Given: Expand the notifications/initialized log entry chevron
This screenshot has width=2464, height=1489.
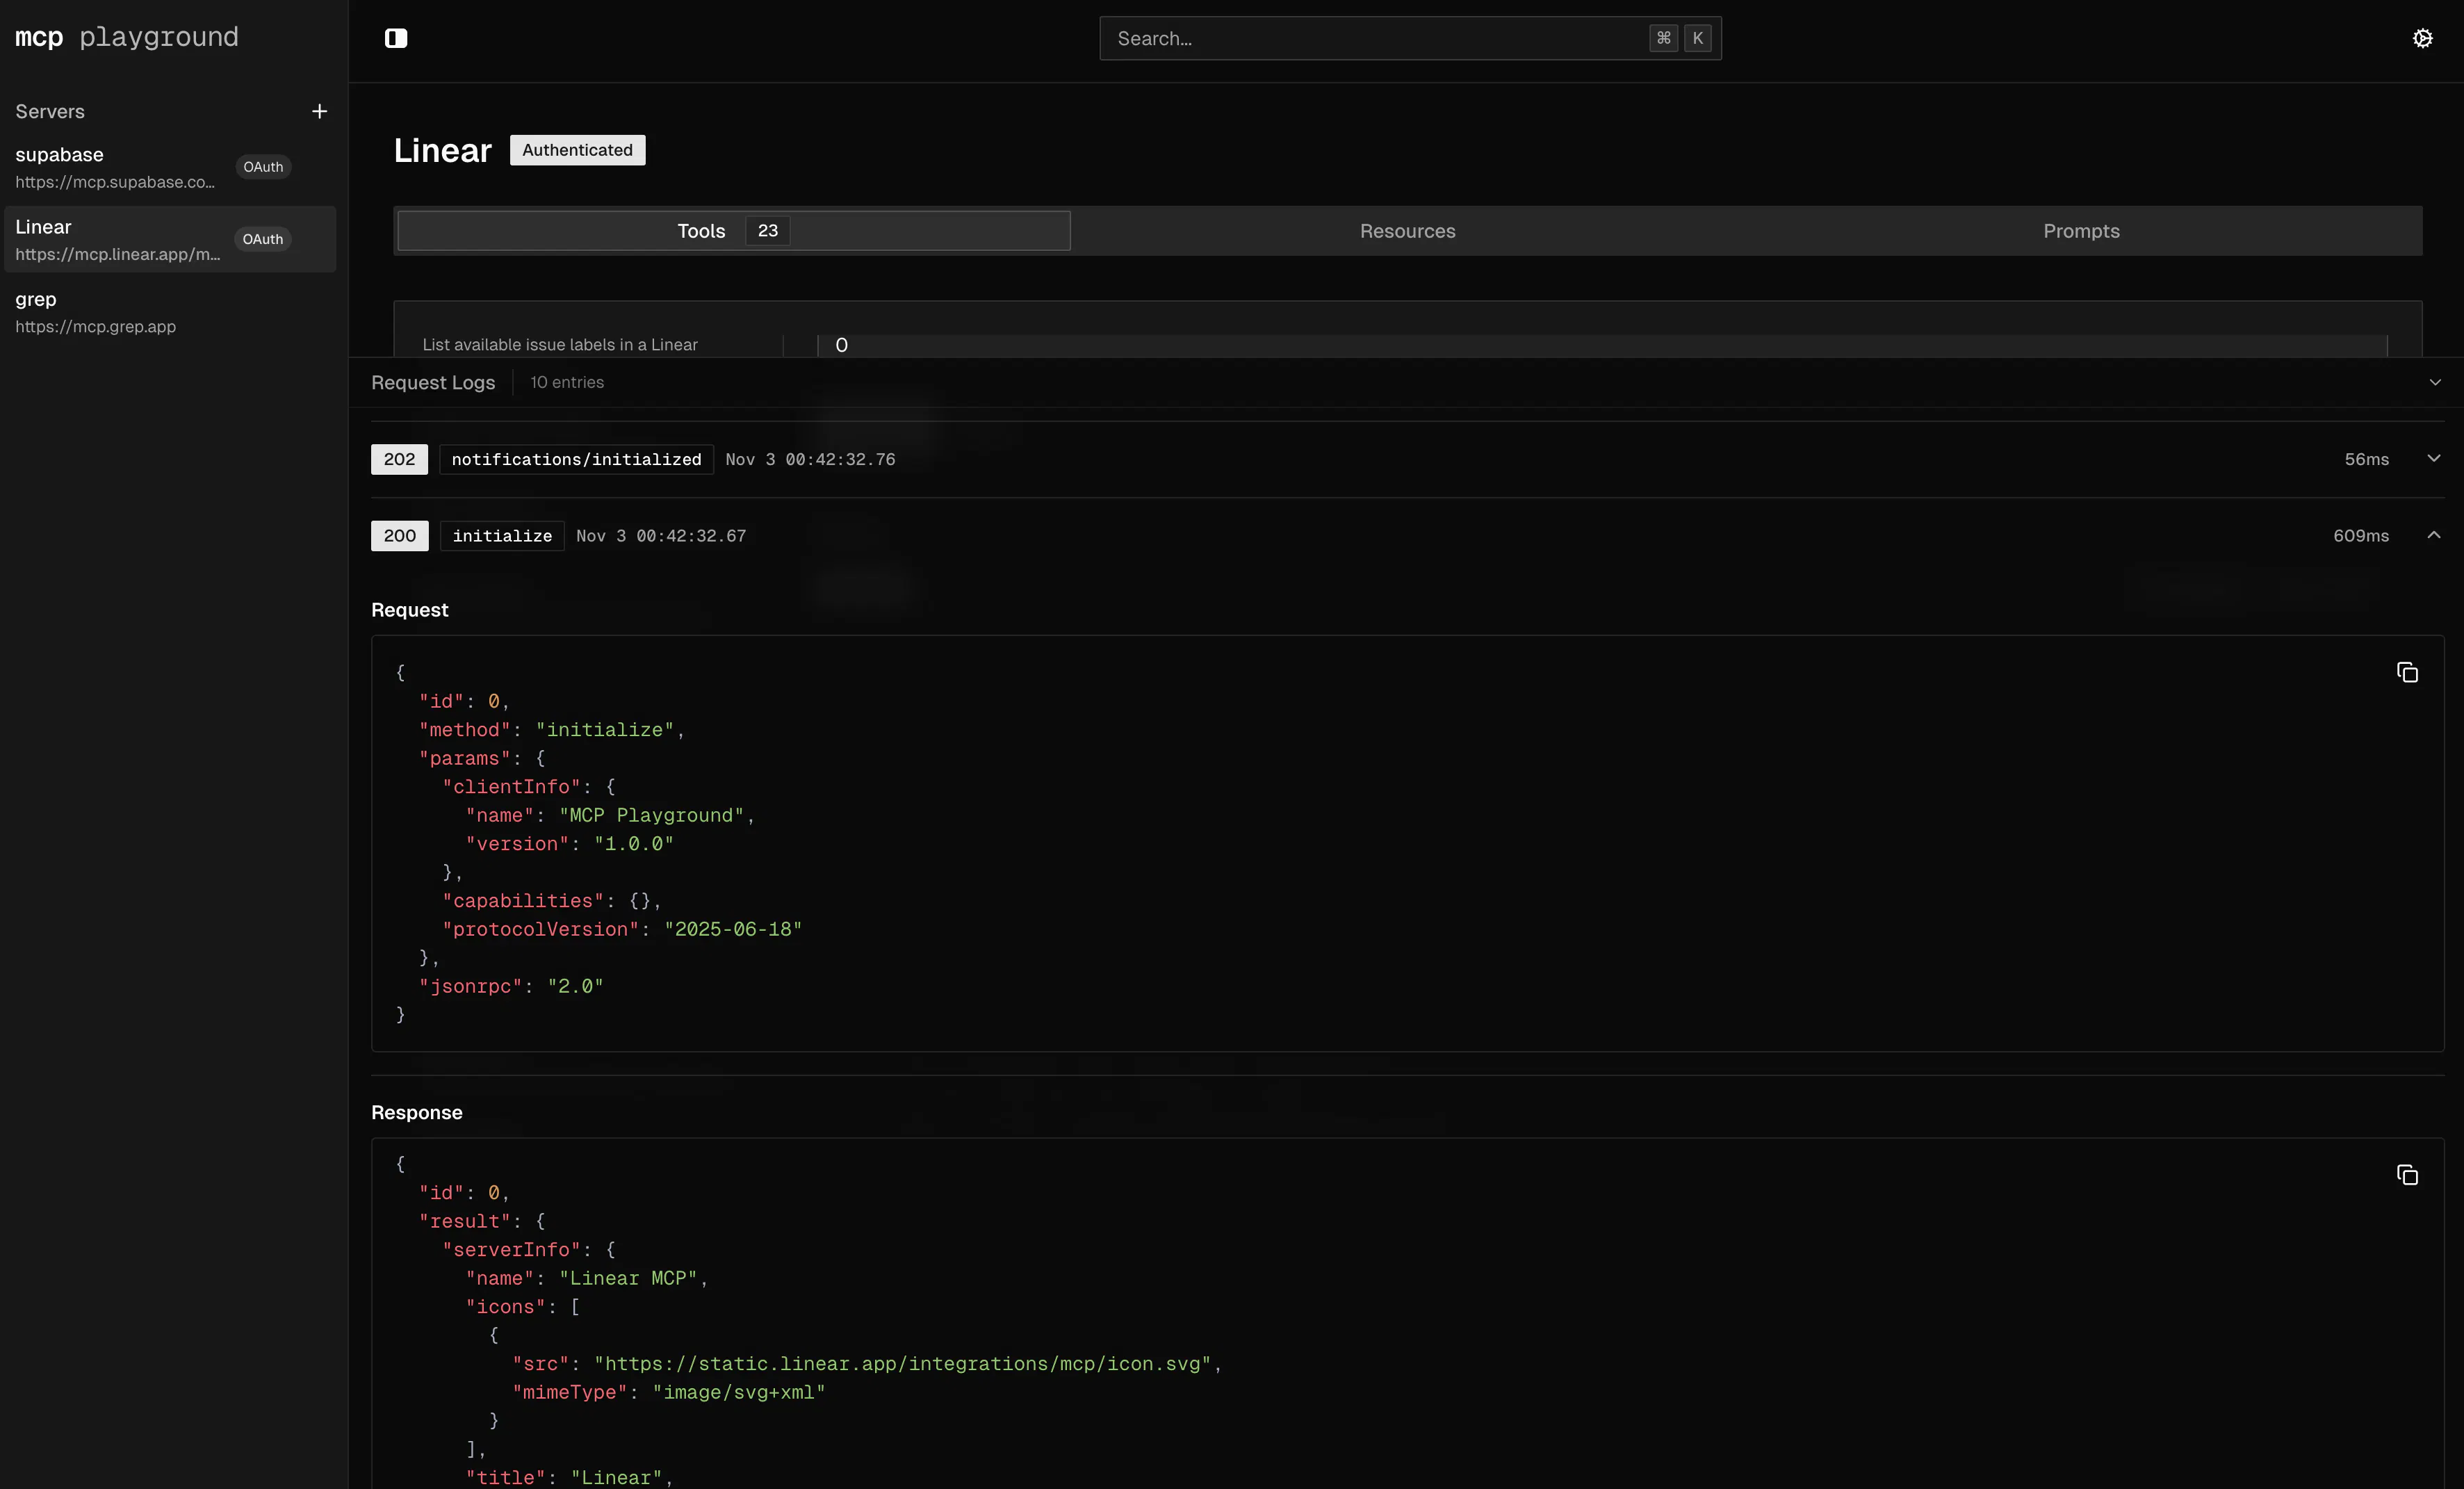Looking at the screenshot, I should 2433,458.
